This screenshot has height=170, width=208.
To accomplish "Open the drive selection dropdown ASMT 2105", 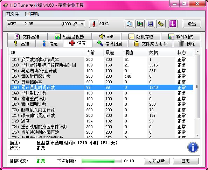I will (46, 24).
